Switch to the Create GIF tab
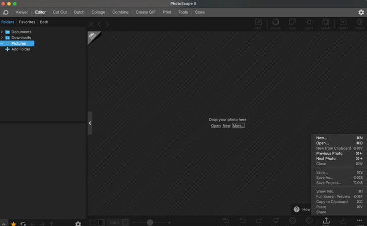The width and height of the screenshot is (367, 226). click(145, 12)
